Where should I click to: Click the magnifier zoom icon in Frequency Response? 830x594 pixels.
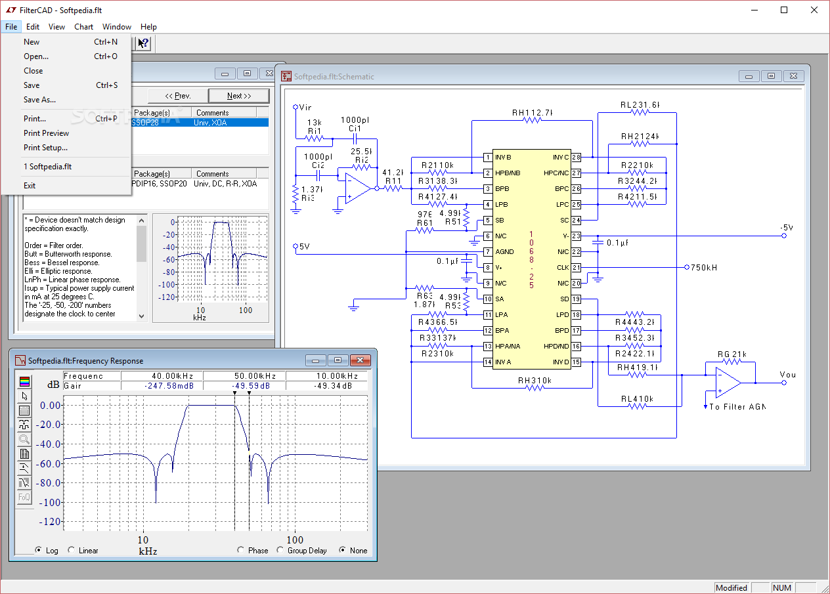[24, 439]
